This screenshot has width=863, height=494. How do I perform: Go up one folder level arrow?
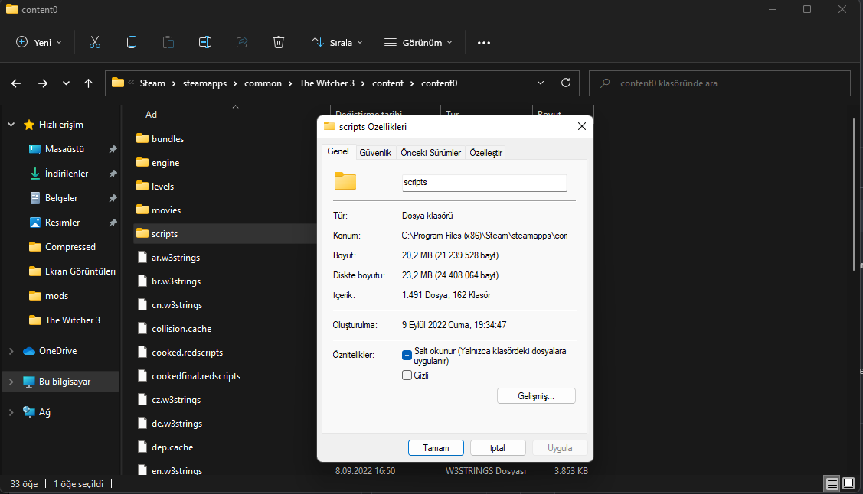coord(88,83)
